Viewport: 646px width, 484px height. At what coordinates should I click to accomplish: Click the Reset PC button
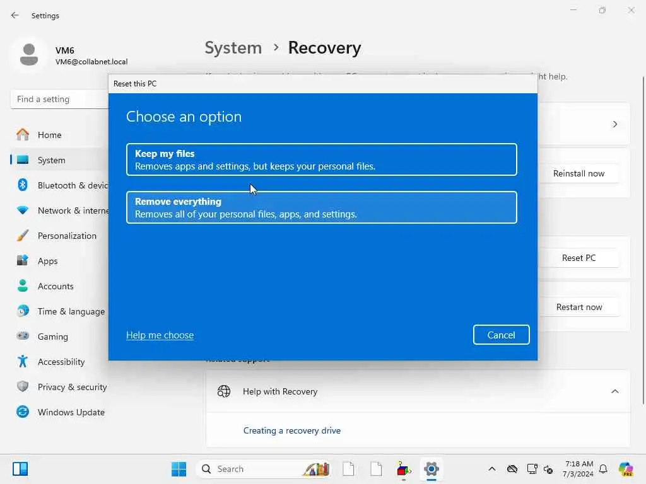point(578,258)
